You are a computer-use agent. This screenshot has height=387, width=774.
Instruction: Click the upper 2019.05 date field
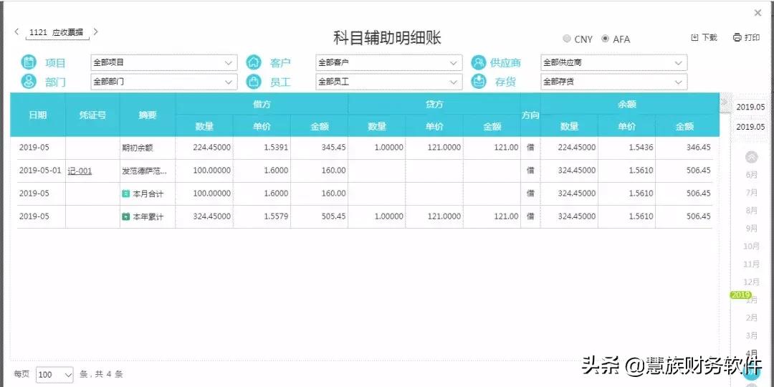tap(750, 107)
